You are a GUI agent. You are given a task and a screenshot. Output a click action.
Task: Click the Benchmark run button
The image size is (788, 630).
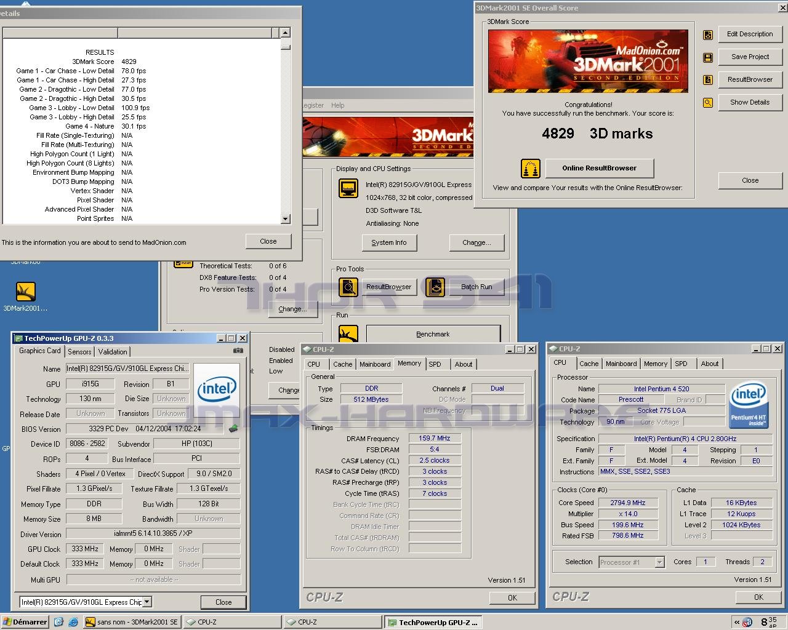[x=433, y=334]
